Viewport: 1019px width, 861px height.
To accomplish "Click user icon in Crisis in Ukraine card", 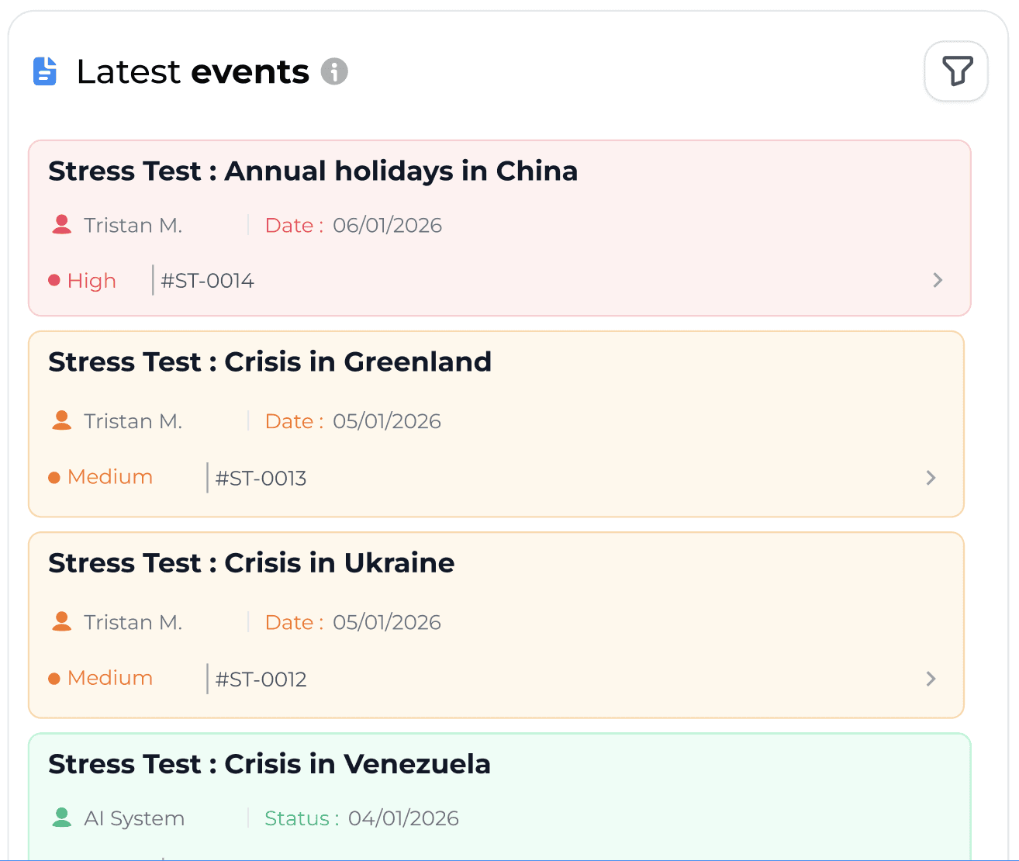I will [62, 621].
